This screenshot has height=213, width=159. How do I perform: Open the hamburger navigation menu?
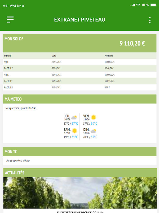coord(10,19)
